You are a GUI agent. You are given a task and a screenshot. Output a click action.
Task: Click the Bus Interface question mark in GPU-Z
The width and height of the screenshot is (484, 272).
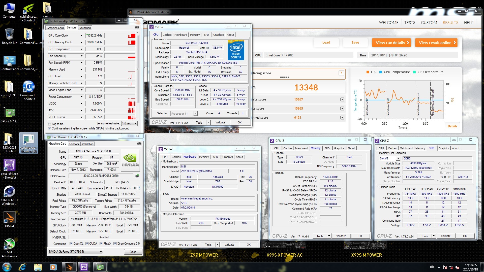139,188
